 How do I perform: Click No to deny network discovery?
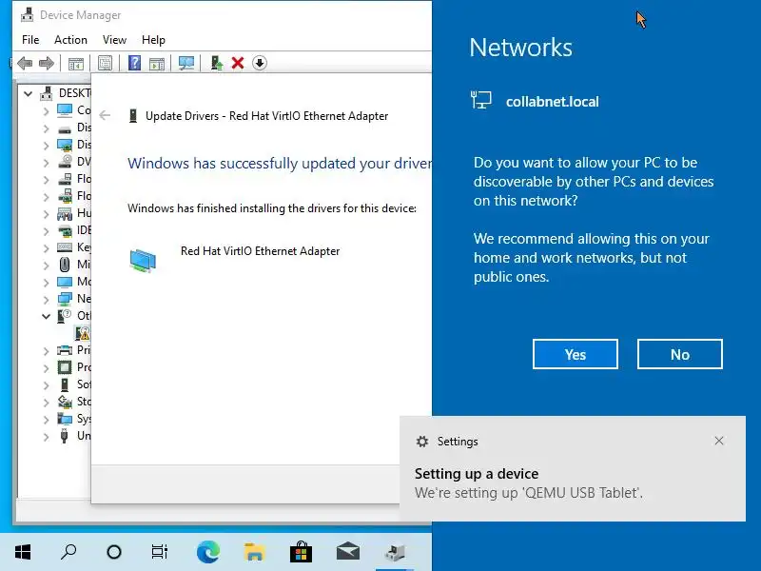(x=679, y=354)
